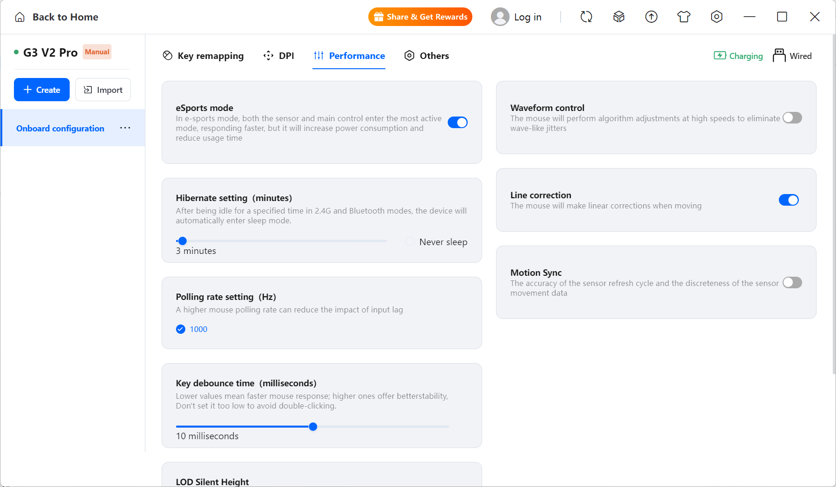
Task: Select the Performance tab
Action: pyautogui.click(x=349, y=56)
